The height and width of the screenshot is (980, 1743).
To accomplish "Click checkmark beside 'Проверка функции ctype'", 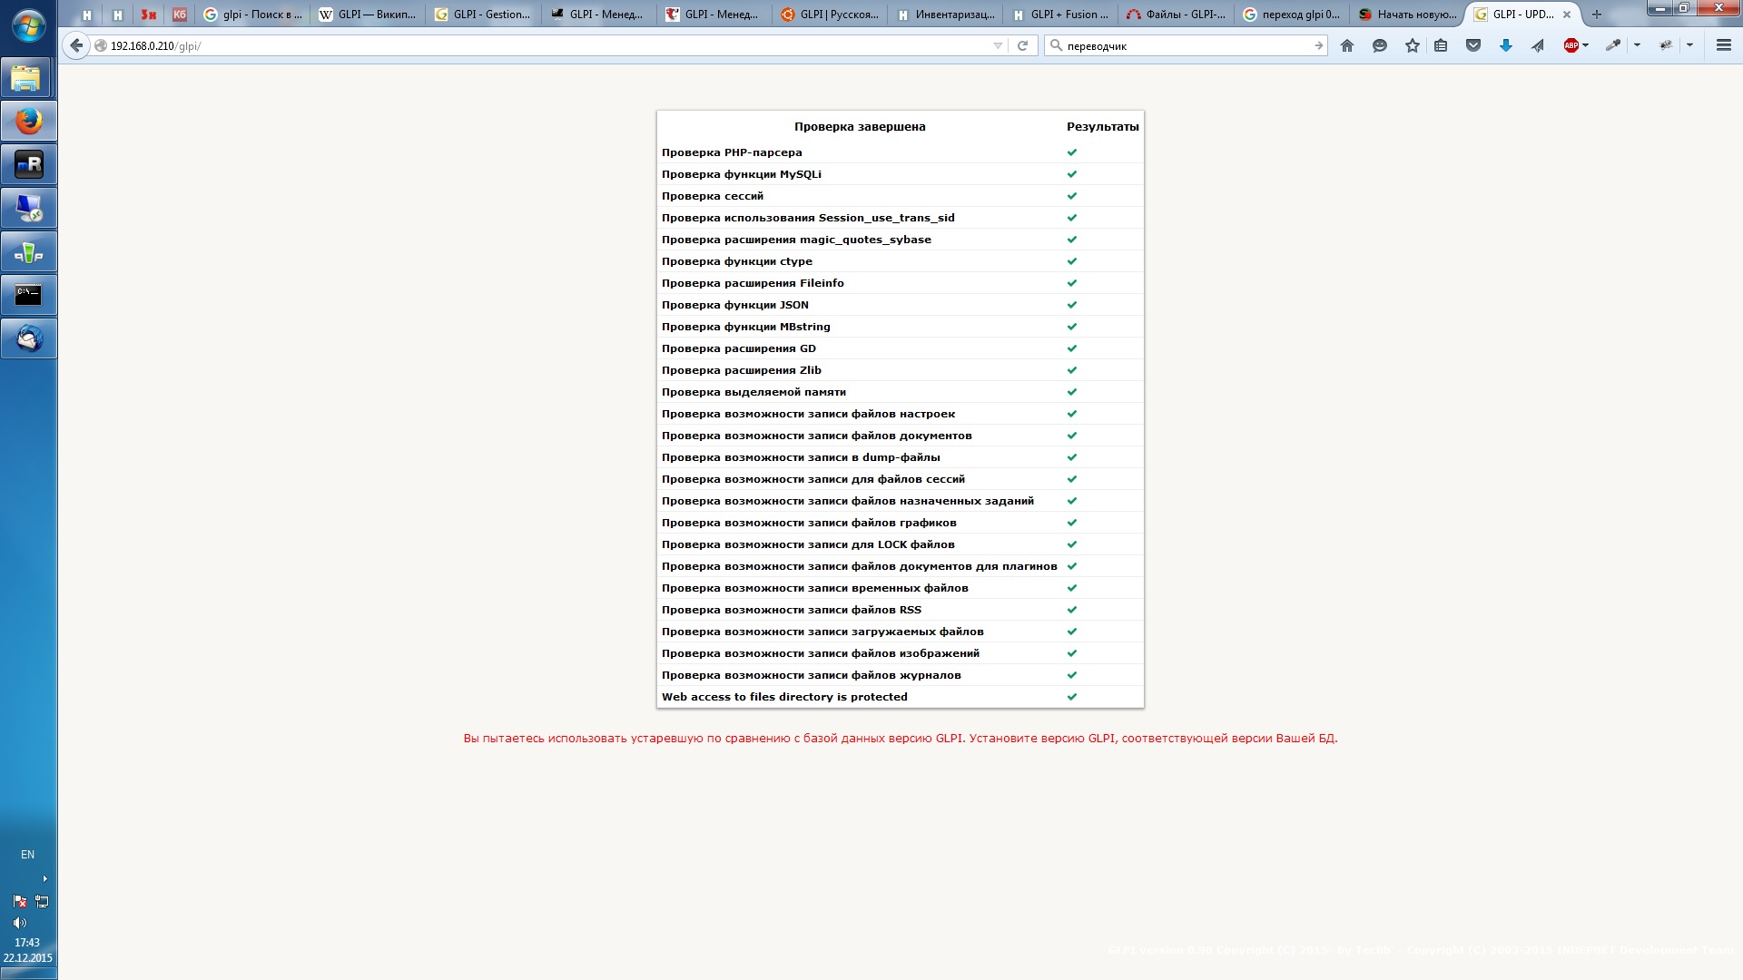I will [x=1072, y=261].
